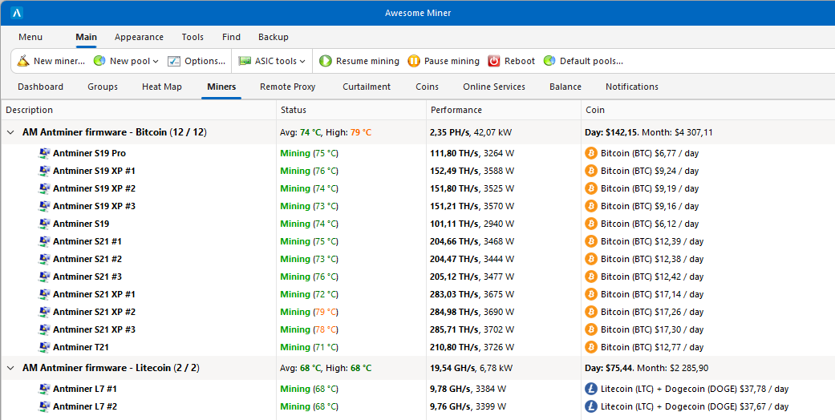Click Bitcoin icon for $17,26 / day row
The width and height of the screenshot is (835, 420).
point(591,312)
